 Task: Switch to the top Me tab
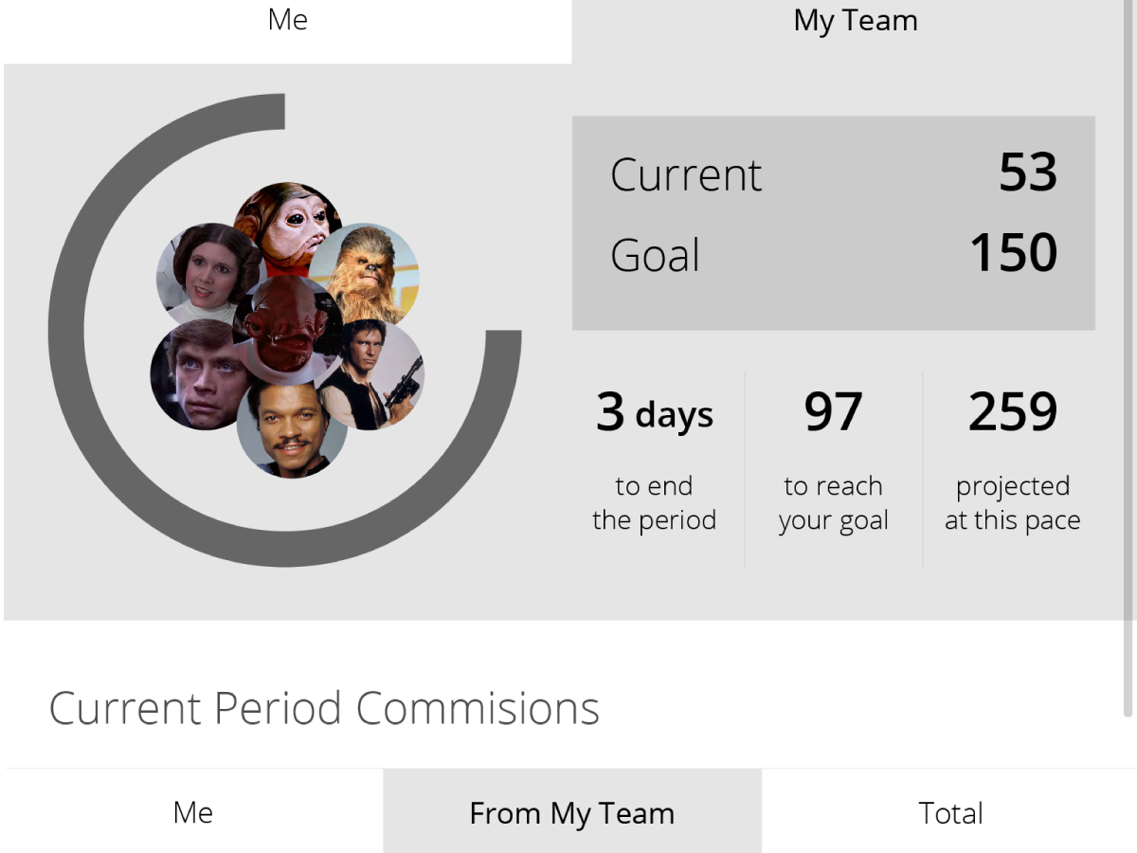coord(287,21)
